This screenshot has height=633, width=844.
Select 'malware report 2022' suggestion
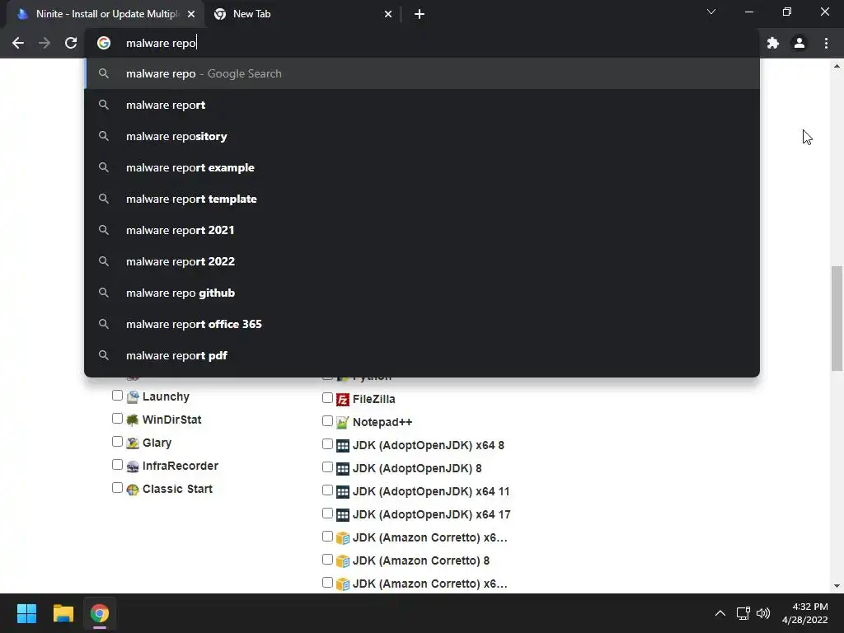[422, 261]
